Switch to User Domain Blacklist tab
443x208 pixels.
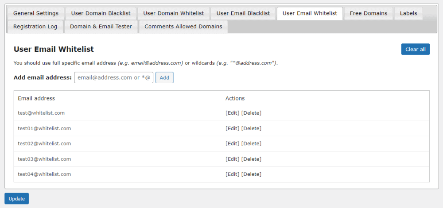101,13
